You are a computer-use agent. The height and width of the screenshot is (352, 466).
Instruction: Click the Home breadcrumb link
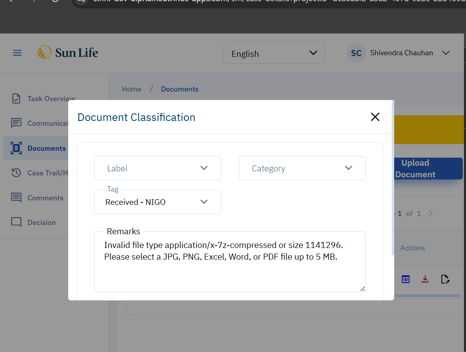tap(132, 89)
